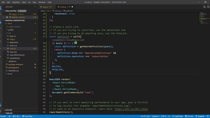Open the errors and warnings status indicator
Image resolution: width=210 pixels, height=118 pixels.
[16, 116]
